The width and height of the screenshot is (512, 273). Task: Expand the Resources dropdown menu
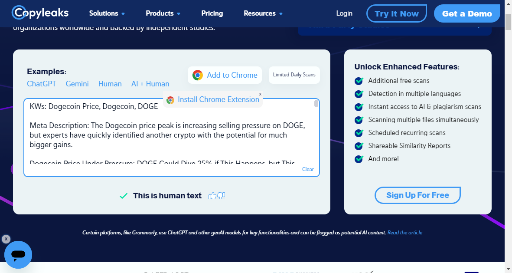[x=263, y=13]
